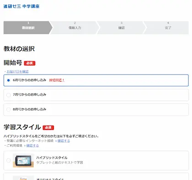
Task: Choose the 7月号からのお申し込み radio option
Action: (9, 95)
